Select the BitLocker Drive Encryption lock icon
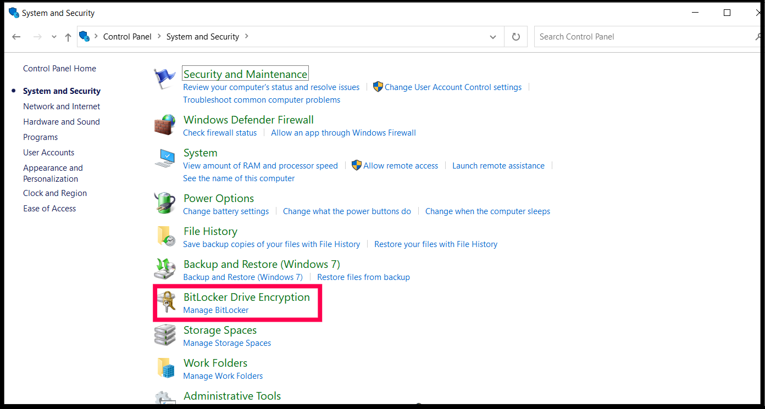Screen dimensions: 765x409 pyautogui.click(x=167, y=302)
